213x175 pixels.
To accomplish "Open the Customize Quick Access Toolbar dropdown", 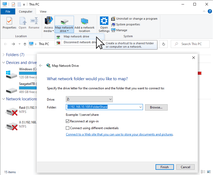I will (x=24, y=5).
